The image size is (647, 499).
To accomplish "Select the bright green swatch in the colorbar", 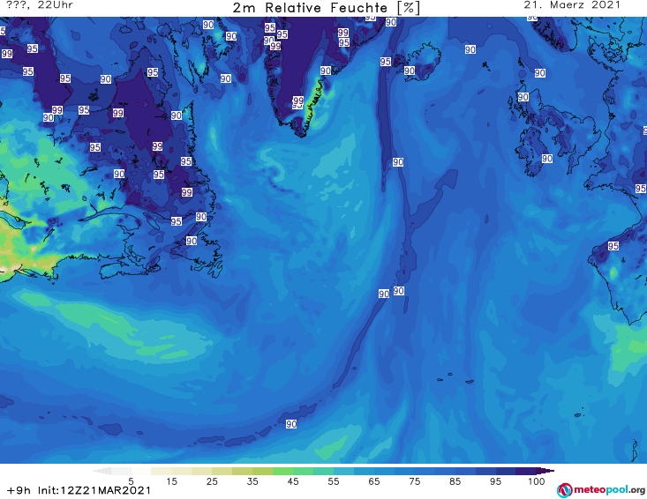I will pyautogui.click(x=282, y=471).
